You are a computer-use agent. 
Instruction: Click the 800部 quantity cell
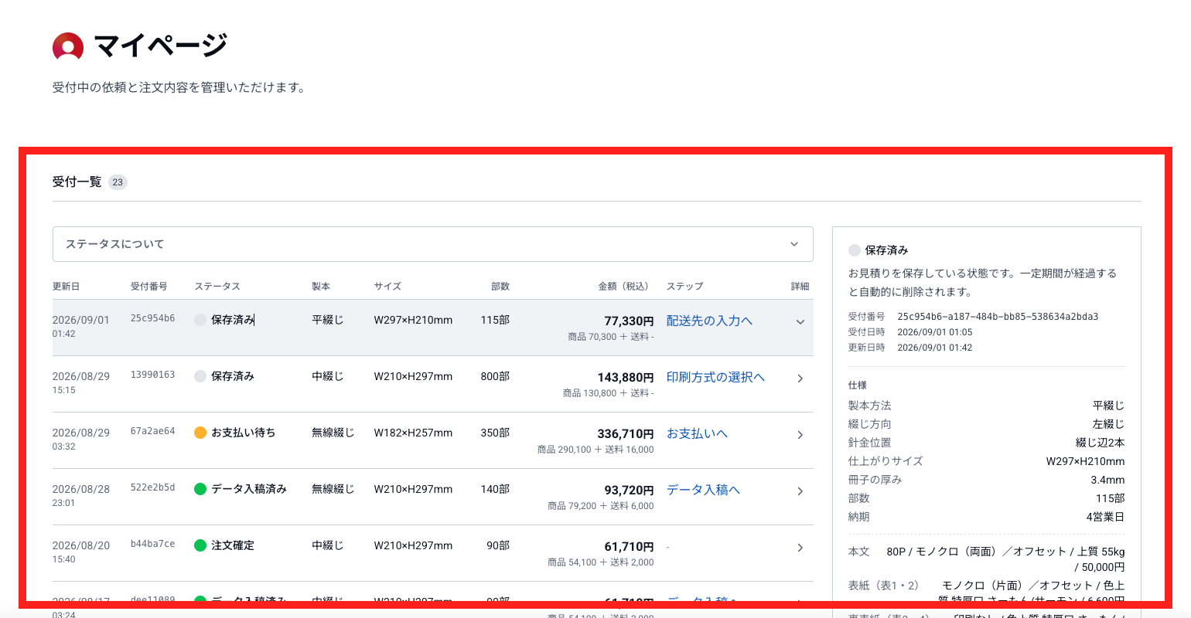[495, 376]
